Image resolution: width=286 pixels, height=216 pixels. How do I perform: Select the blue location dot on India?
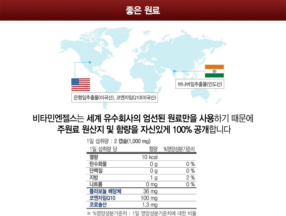click(175, 71)
